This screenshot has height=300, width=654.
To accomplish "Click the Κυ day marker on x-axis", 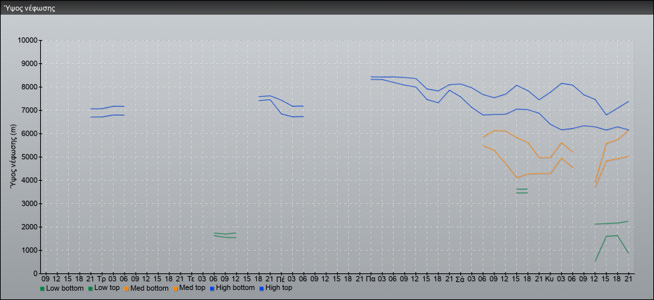I will coord(549,279).
